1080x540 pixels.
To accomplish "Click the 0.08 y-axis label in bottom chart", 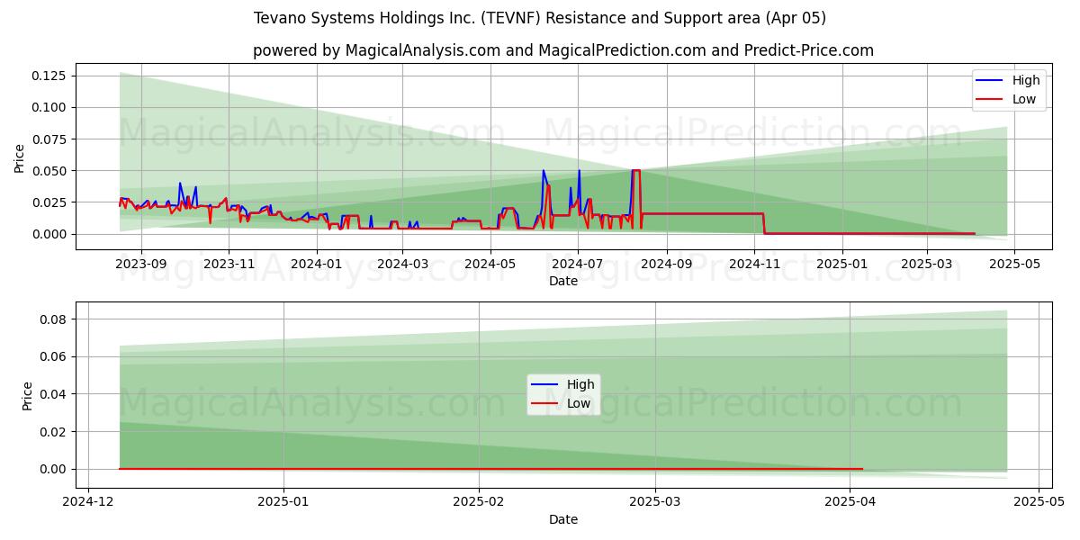I will click(54, 319).
